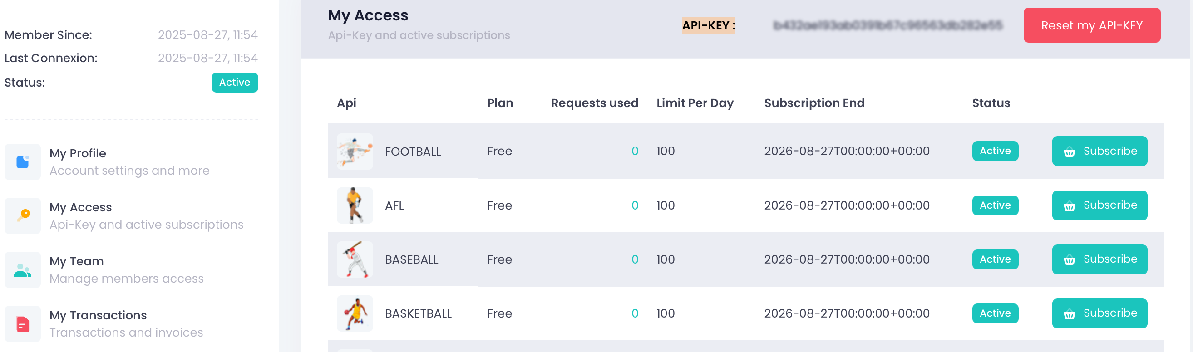Click the Active status badge for FOOTBALL

pos(995,151)
